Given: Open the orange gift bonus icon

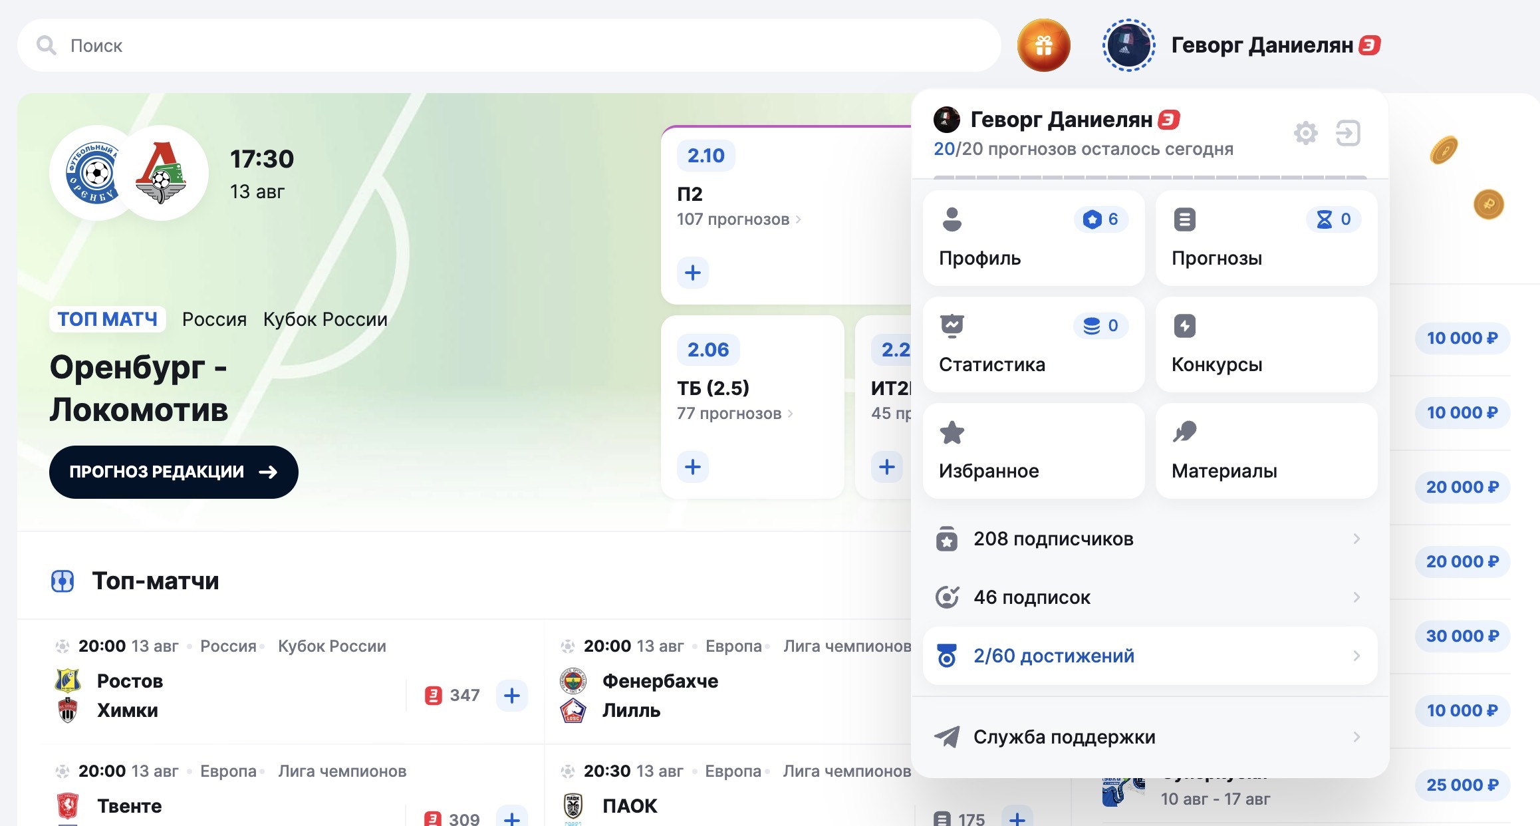Looking at the screenshot, I should click(1043, 45).
